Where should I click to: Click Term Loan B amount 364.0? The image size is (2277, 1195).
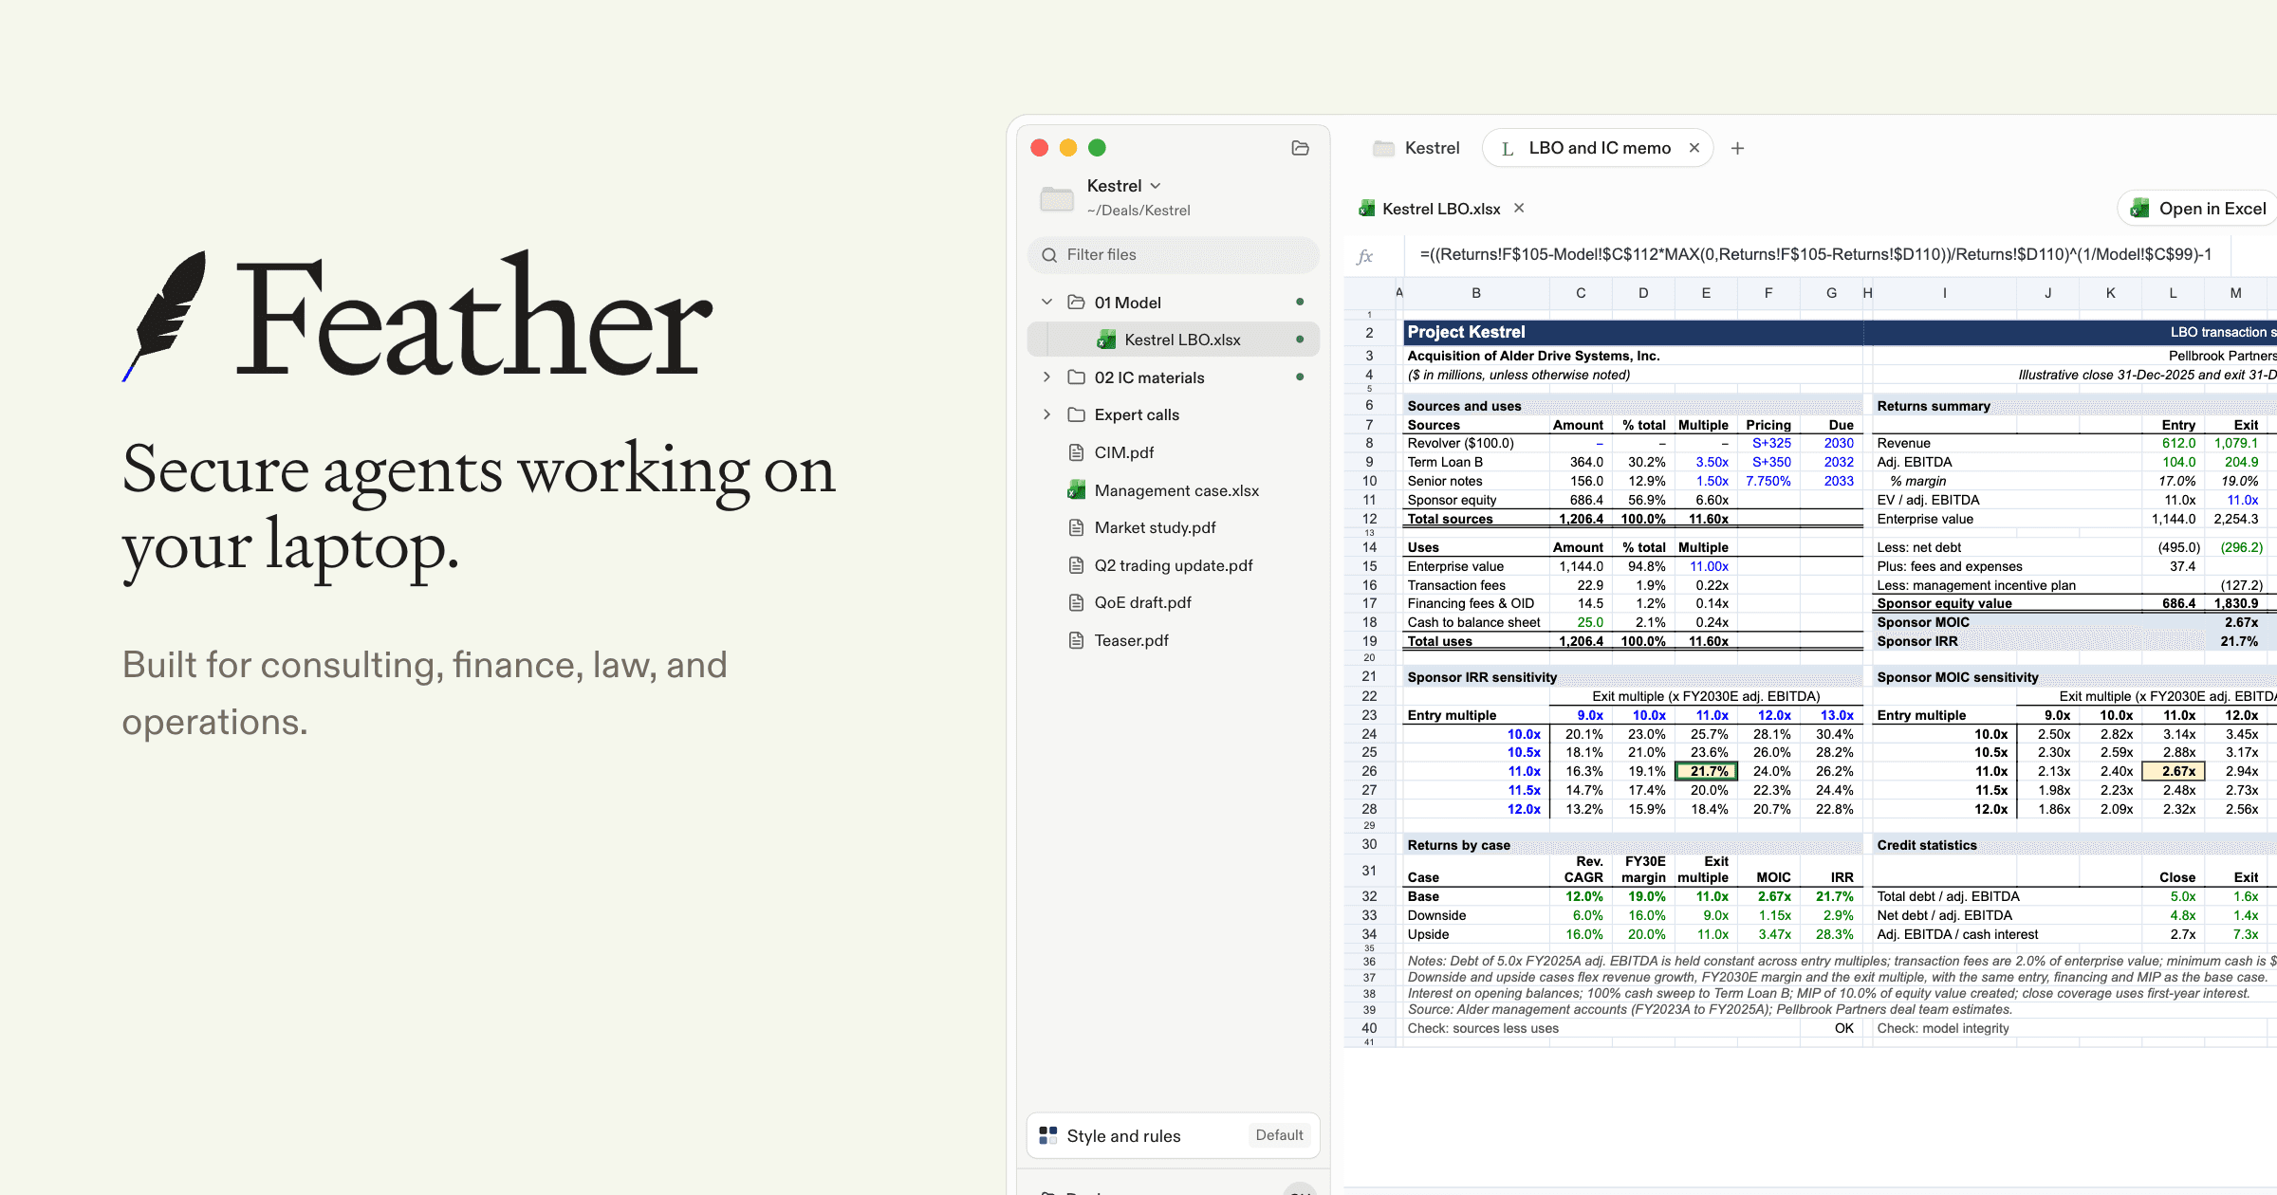click(1586, 462)
